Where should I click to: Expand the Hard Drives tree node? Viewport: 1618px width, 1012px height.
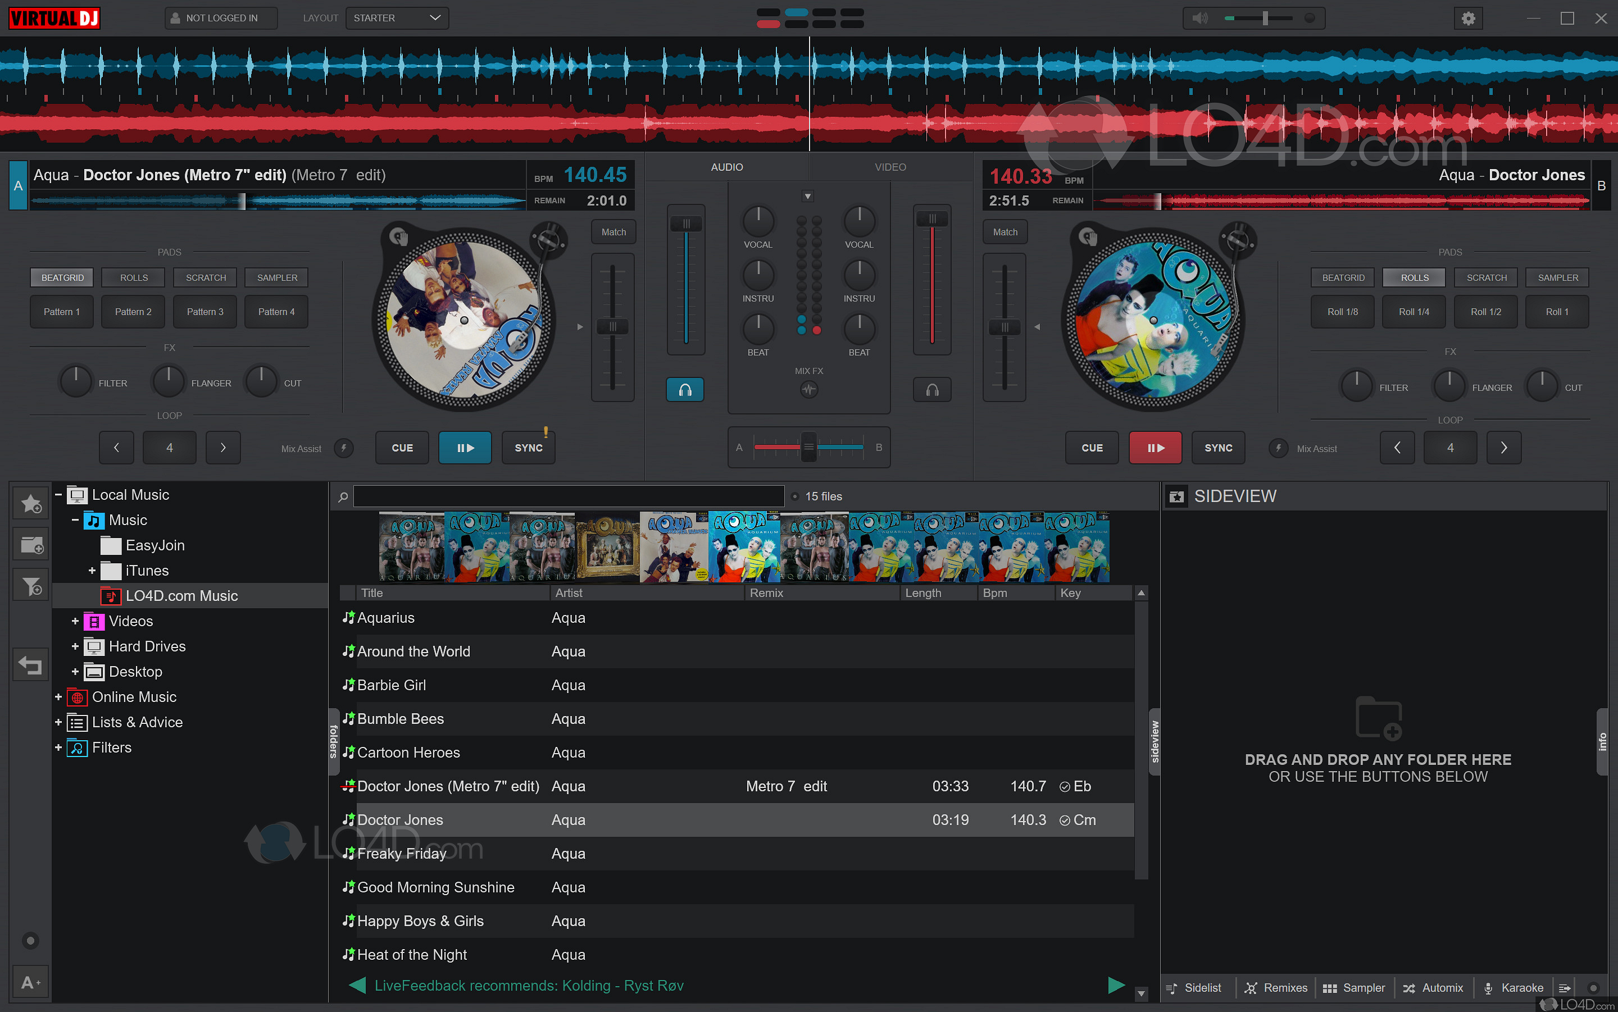click(75, 646)
